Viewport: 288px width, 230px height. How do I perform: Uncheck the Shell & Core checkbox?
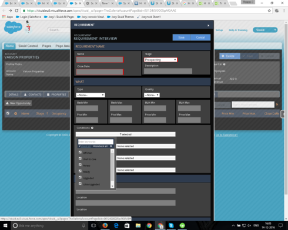point(80,158)
